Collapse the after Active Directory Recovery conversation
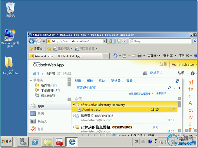The height and width of the screenshot is (148, 198). (74, 104)
